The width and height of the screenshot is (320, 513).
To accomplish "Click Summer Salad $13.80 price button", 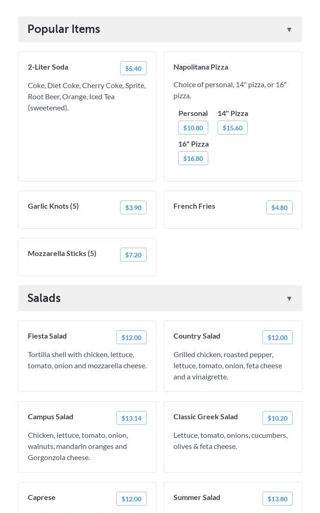I will coord(277,499).
